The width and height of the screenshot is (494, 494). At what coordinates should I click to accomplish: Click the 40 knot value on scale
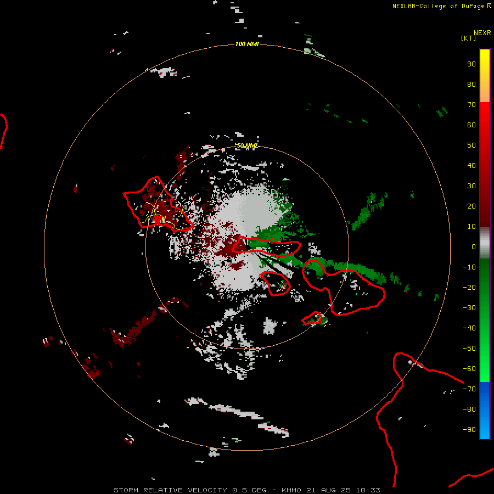pos(471,165)
